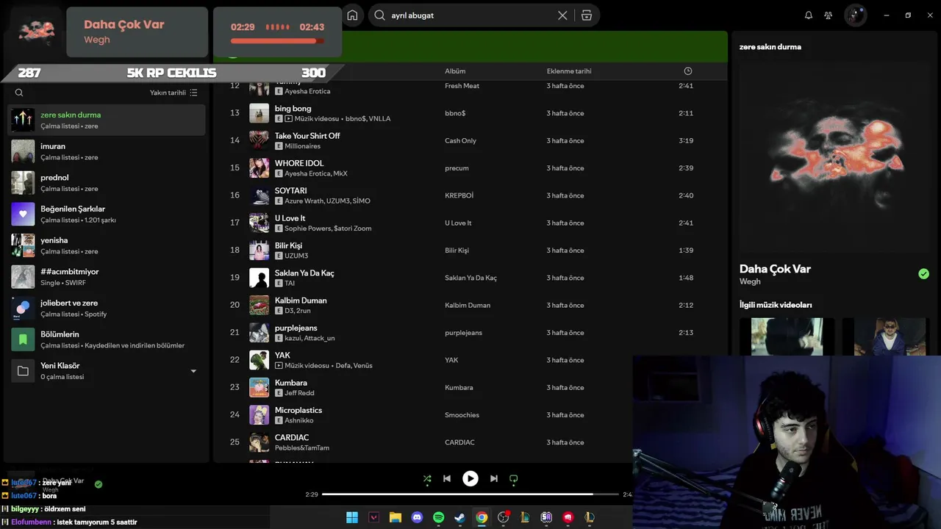Select the CARDIAC track title
Image resolution: width=941 pixels, height=529 pixels.
[292, 437]
